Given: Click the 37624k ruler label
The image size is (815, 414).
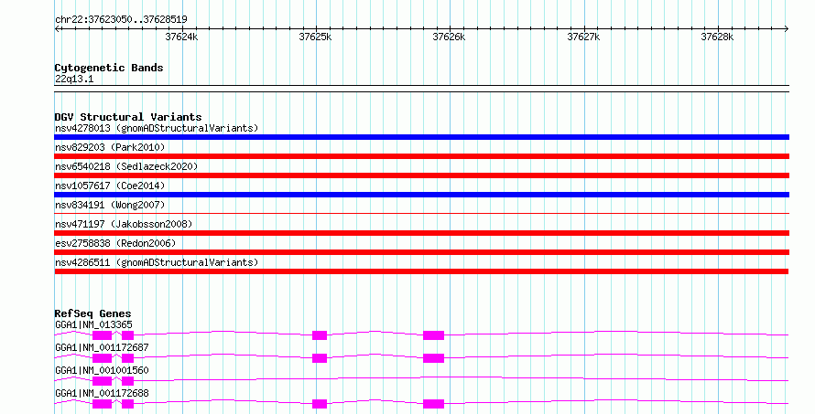Looking at the screenshot, I should (x=181, y=37).
